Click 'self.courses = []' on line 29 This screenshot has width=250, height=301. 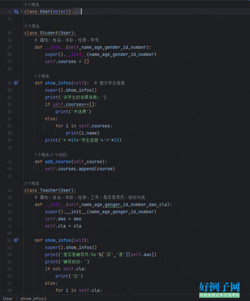pyautogui.click(x=67, y=62)
